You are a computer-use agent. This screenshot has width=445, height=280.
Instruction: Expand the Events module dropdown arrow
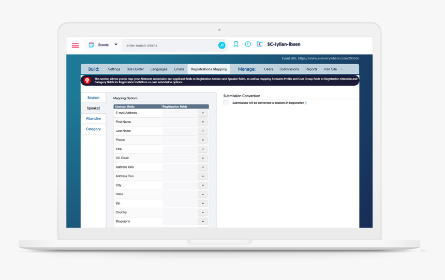(x=116, y=45)
